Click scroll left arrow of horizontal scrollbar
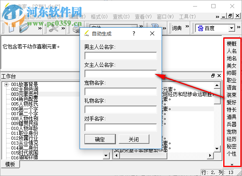This screenshot has height=176, width=242. click(x=116, y=155)
